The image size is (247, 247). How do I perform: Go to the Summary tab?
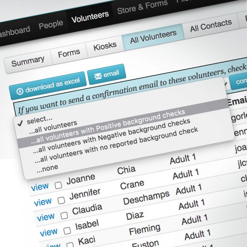coord(28,61)
